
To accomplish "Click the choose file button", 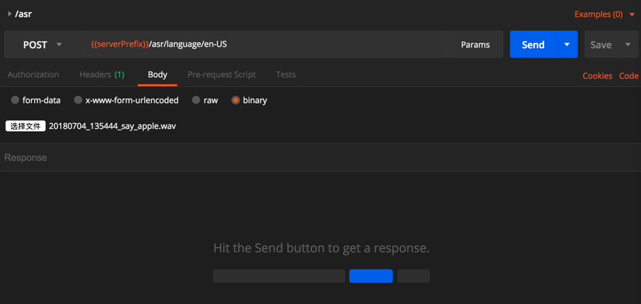I will [26, 126].
